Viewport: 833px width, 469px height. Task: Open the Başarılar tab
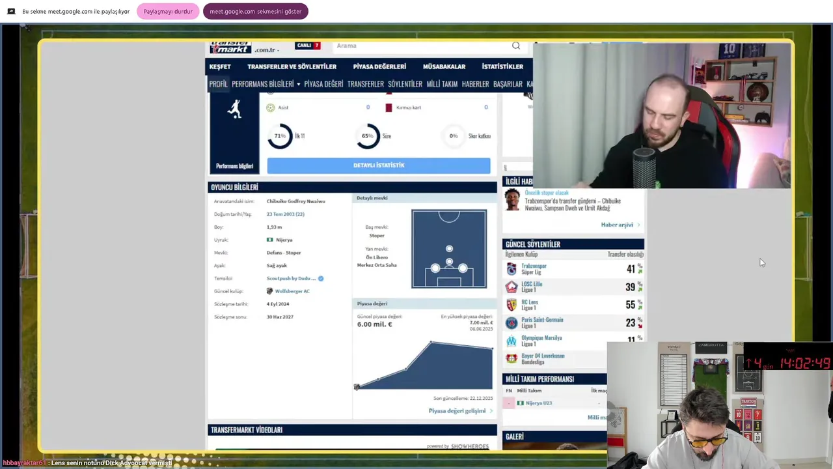508,84
